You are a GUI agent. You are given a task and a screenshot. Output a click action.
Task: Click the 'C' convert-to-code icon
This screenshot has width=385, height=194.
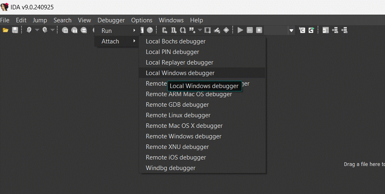165,30
